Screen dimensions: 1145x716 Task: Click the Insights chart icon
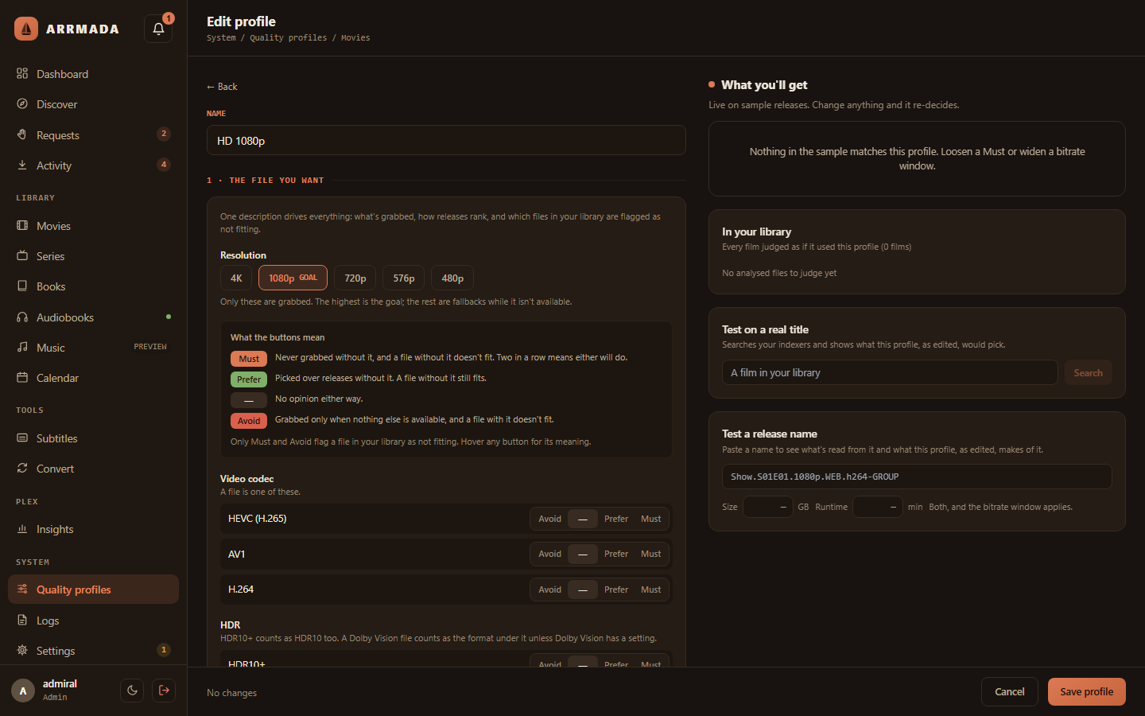(22, 528)
